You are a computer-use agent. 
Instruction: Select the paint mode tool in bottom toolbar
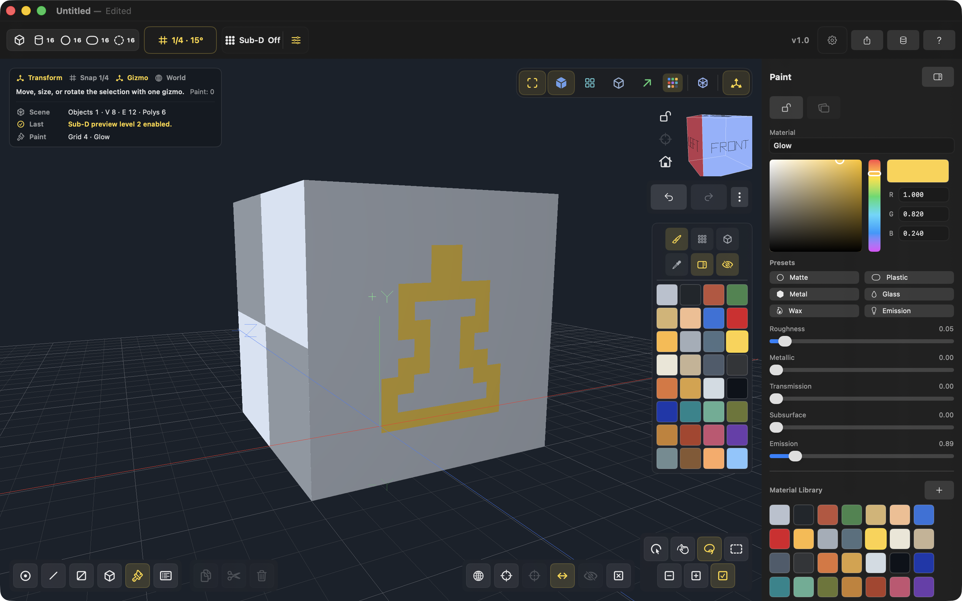point(138,576)
